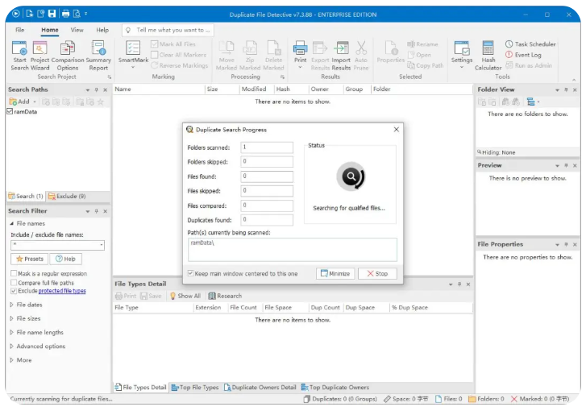Enable Compare full file paths
The image size is (586, 411).
pyautogui.click(x=14, y=283)
